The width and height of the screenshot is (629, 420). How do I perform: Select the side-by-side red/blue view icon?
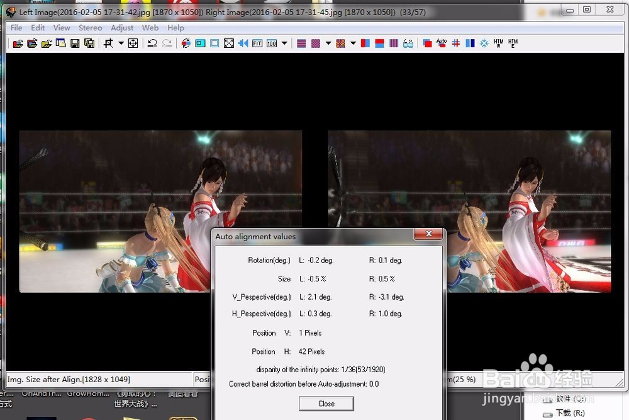point(365,43)
